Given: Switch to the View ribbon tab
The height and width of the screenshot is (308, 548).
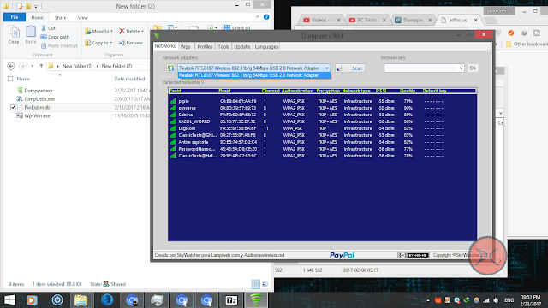Looking at the screenshot, I should pyautogui.click(x=83, y=17).
